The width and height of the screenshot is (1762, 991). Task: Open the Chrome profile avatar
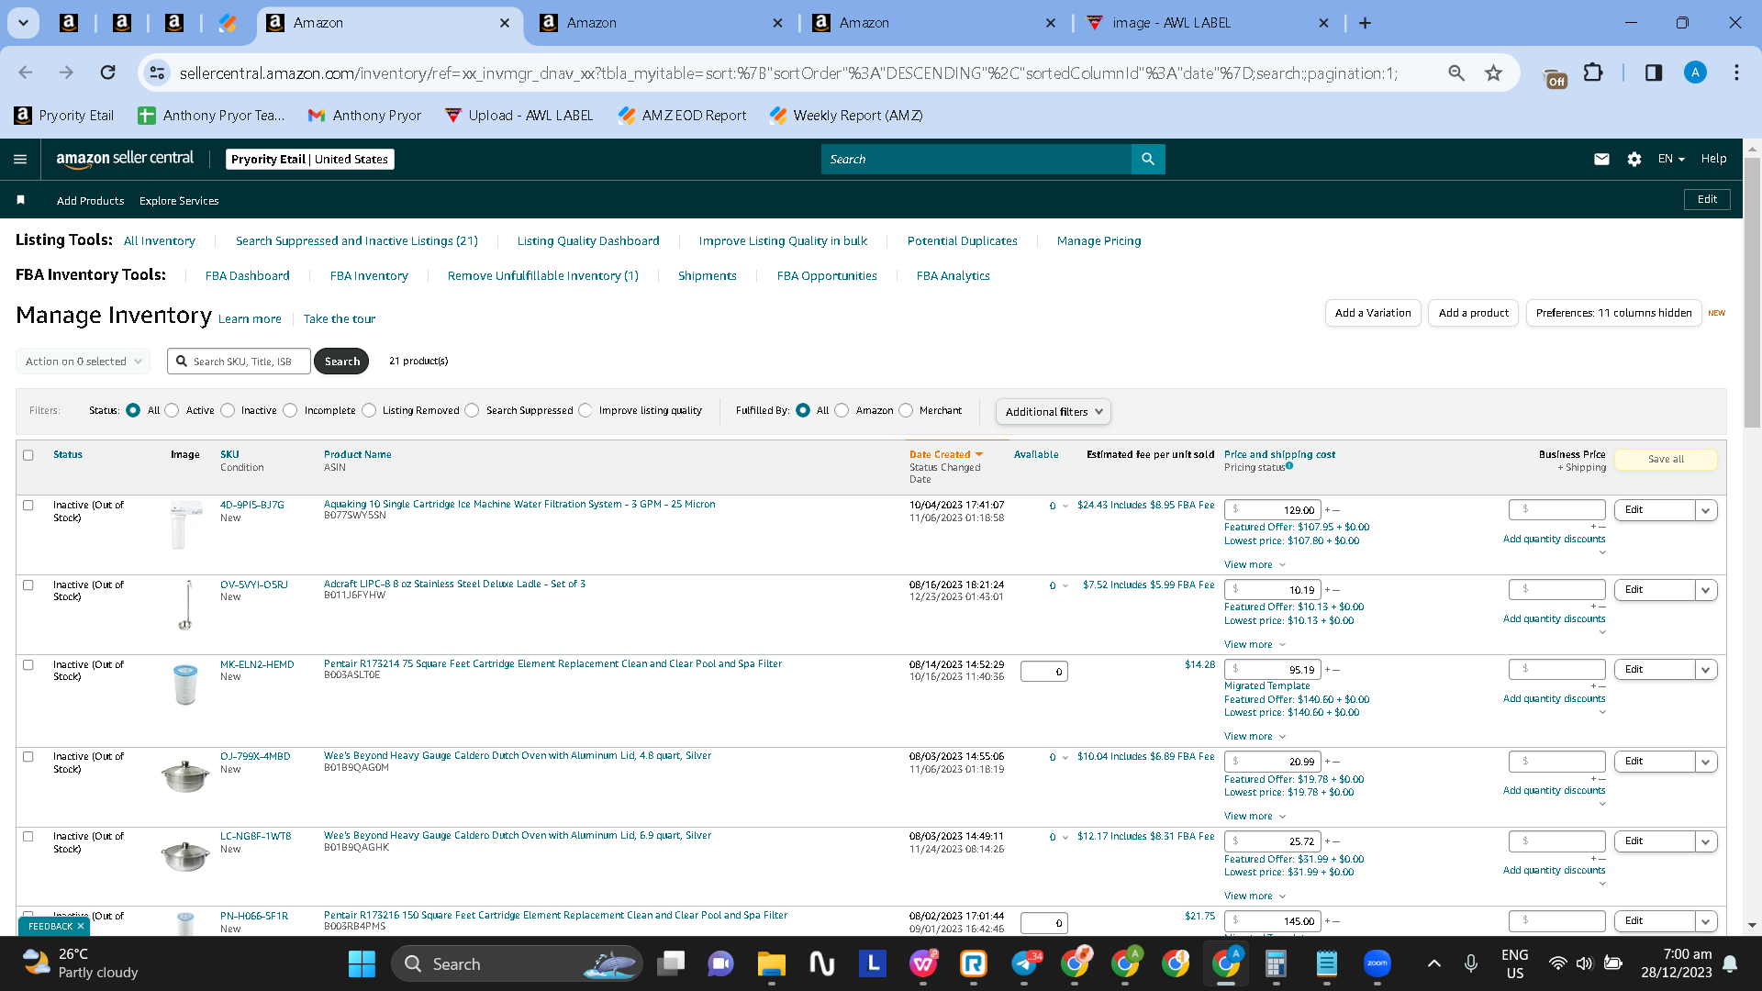(1695, 72)
